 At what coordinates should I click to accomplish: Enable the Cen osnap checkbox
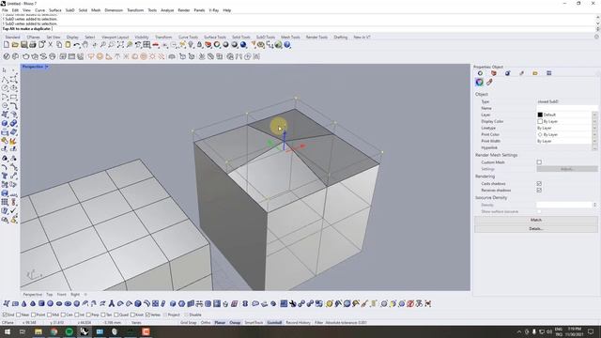63,315
